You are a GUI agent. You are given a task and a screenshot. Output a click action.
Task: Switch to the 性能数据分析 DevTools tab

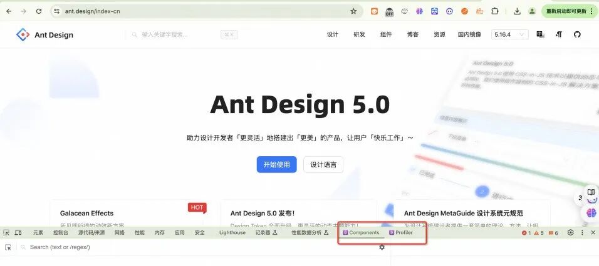click(310, 232)
